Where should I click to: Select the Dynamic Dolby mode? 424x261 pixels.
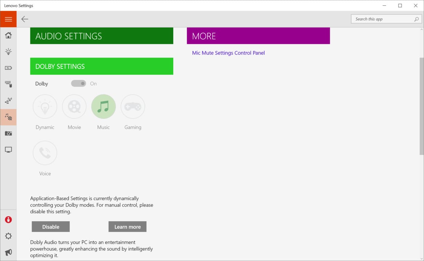click(45, 107)
